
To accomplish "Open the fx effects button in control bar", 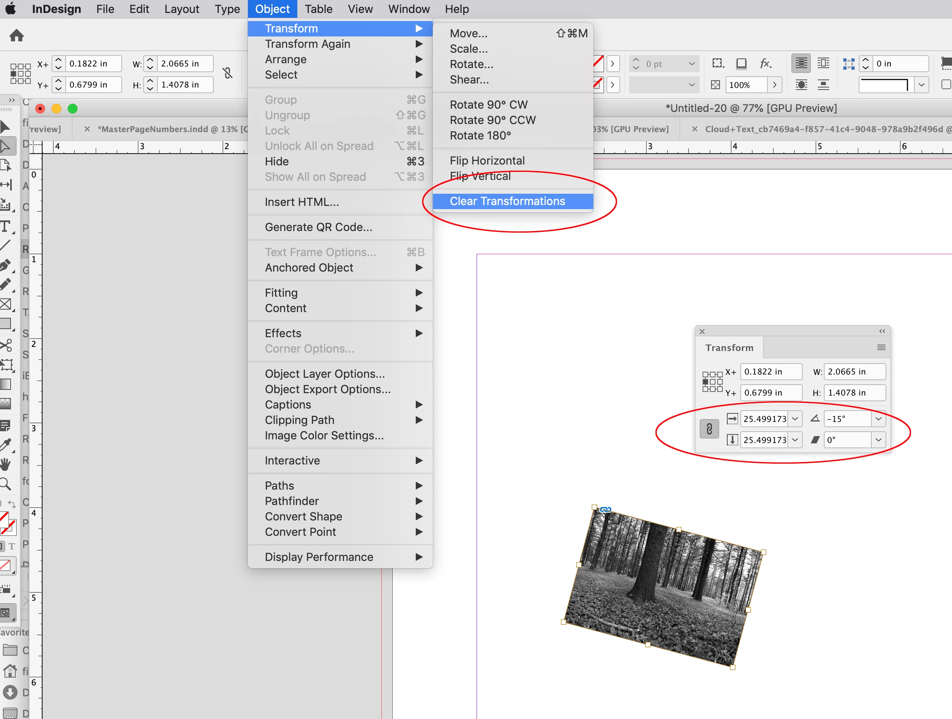I will pos(765,64).
